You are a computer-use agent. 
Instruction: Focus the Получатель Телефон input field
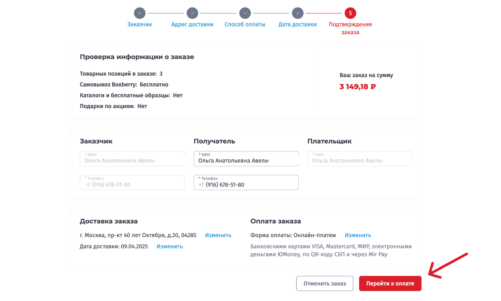tap(246, 183)
